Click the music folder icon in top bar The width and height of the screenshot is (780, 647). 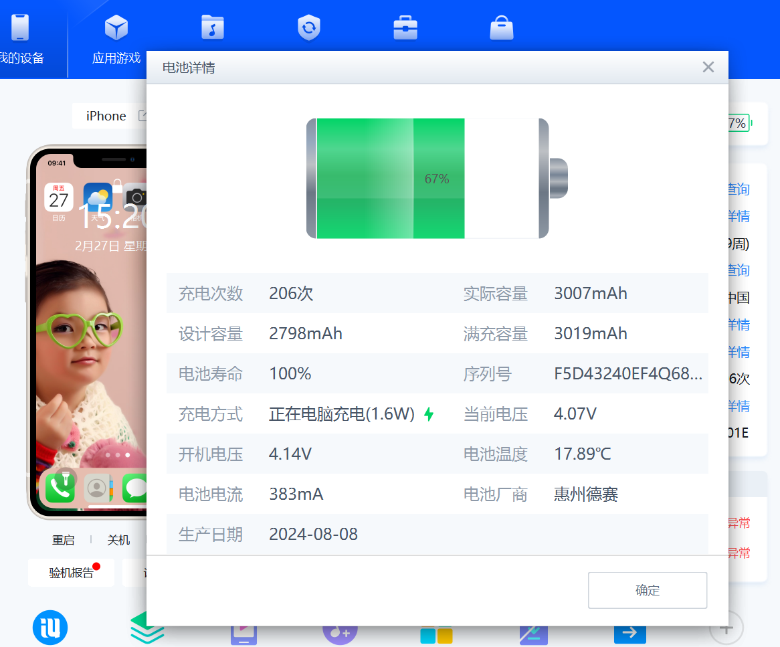coord(213,28)
